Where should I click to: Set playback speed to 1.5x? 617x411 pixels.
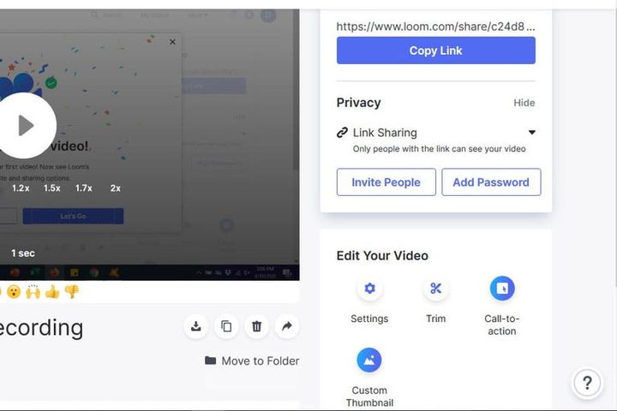(x=52, y=188)
